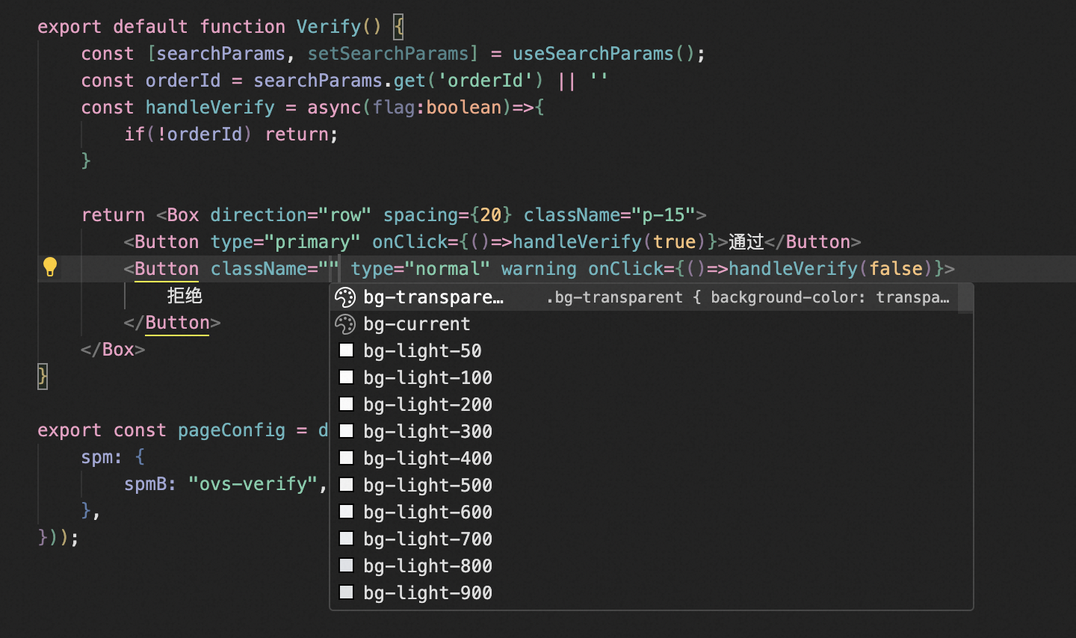Click handleVerify(false) call

point(830,269)
